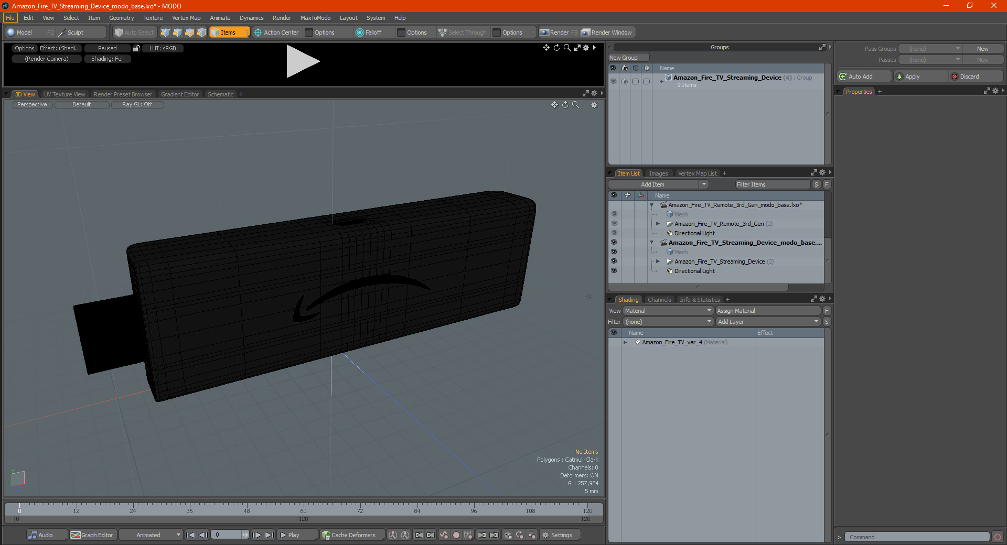The width and height of the screenshot is (1007, 545).
Task: Start the render preview with the large play arrow
Action: pyautogui.click(x=303, y=62)
